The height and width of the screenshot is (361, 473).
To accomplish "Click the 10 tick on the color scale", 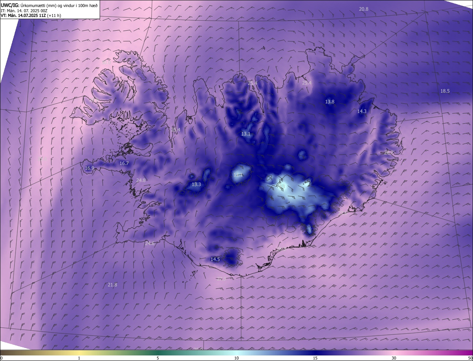I will point(236,358).
